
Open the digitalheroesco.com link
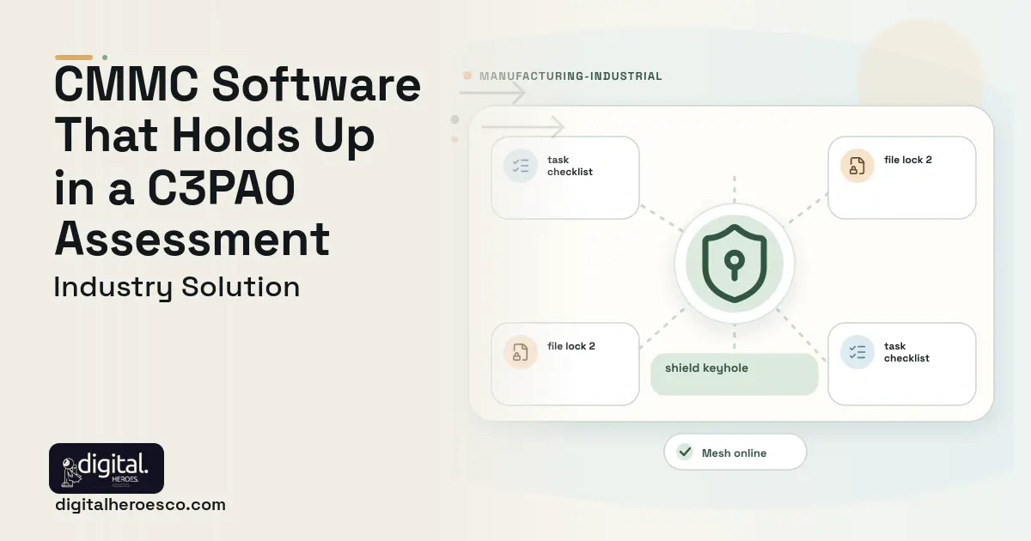point(140,505)
